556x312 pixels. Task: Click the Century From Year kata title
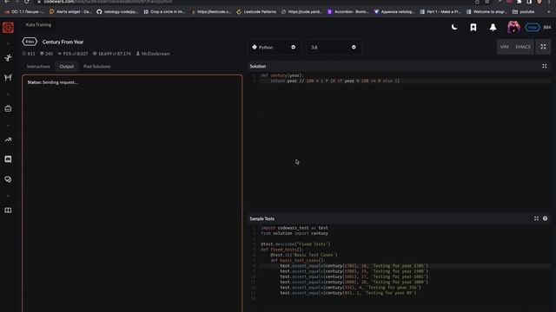pyautogui.click(x=63, y=42)
